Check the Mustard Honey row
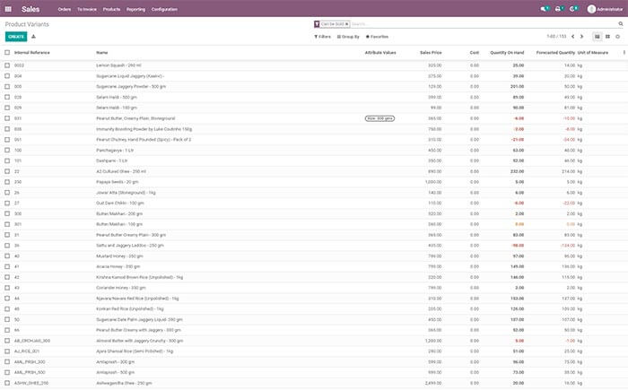The height and width of the screenshot is (390, 628). (7, 256)
